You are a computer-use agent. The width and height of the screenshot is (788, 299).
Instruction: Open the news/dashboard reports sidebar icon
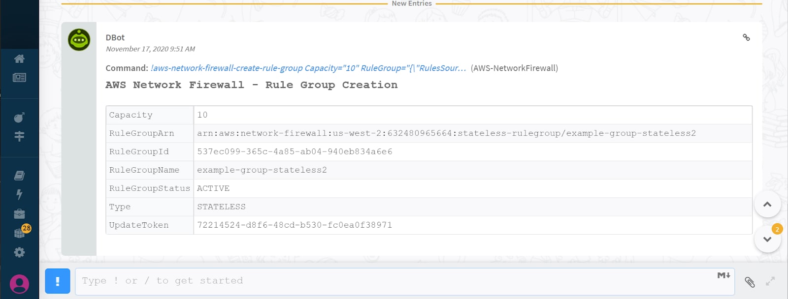pyautogui.click(x=19, y=78)
